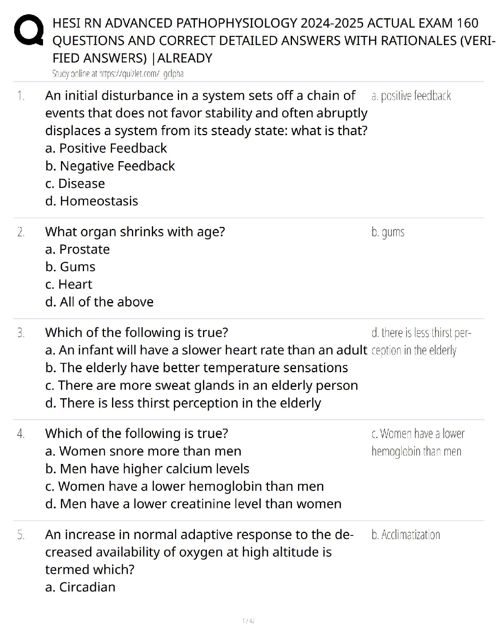Select 'b. Men have higher calcium levels'
This screenshot has width=497, height=643.
(147, 469)
